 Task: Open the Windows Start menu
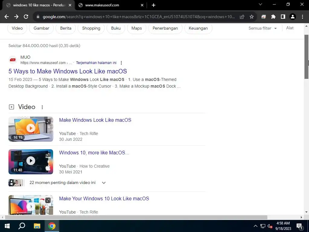point(7,226)
